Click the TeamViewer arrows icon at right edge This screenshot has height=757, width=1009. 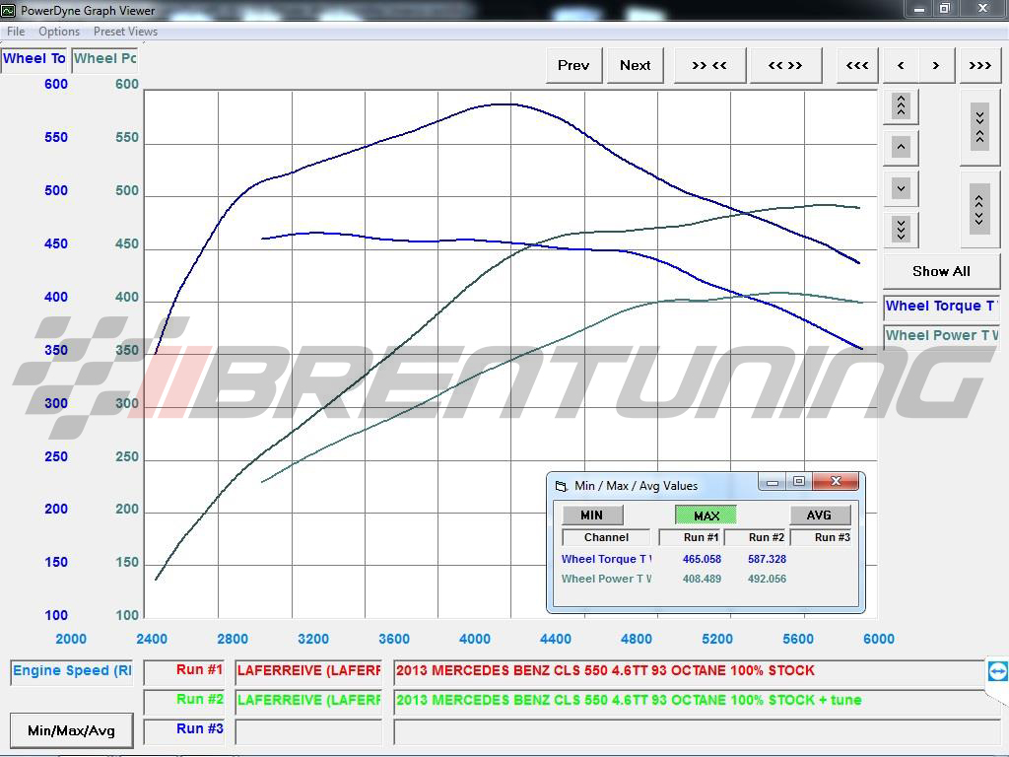coord(997,671)
